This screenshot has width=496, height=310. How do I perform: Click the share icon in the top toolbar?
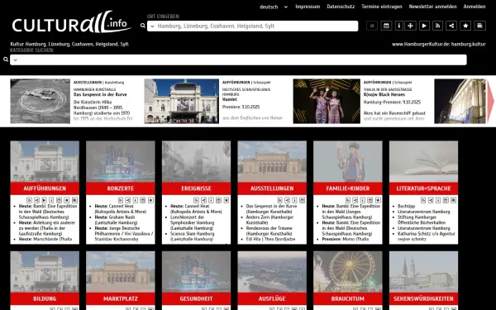click(451, 26)
